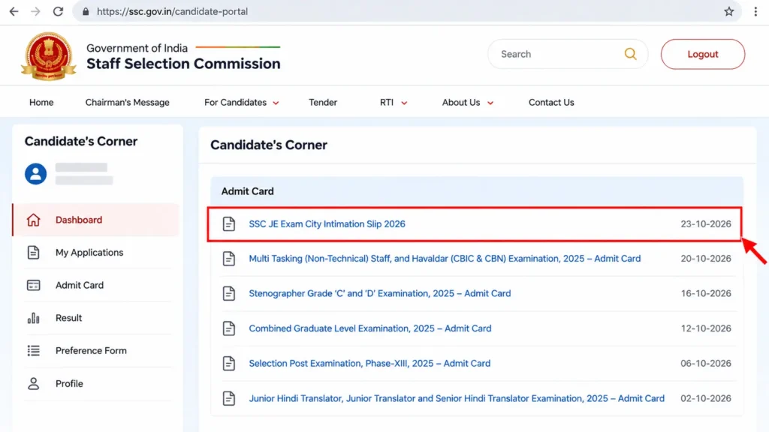The width and height of the screenshot is (769, 432).
Task: Open the Chairman's Message menu item
Action: [x=127, y=102]
